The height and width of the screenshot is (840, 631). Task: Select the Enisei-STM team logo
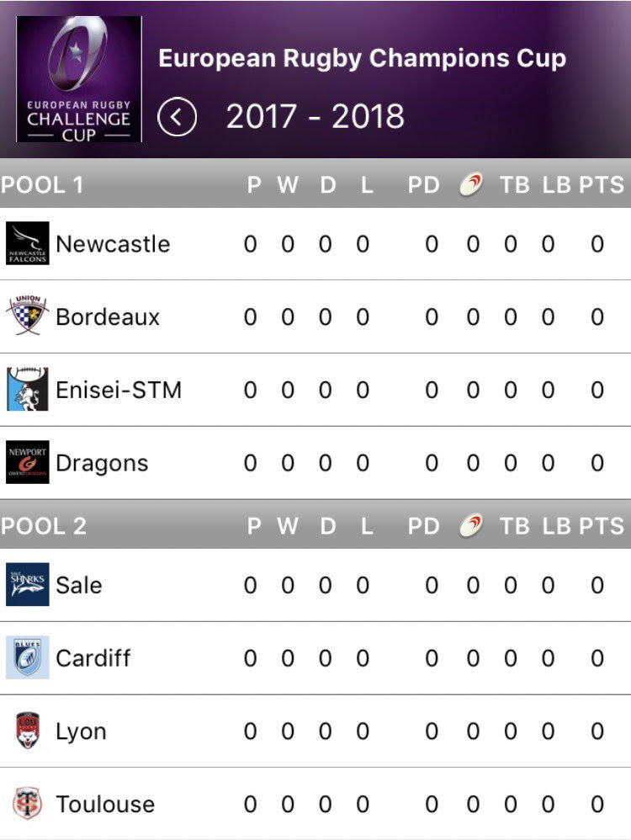click(x=28, y=390)
